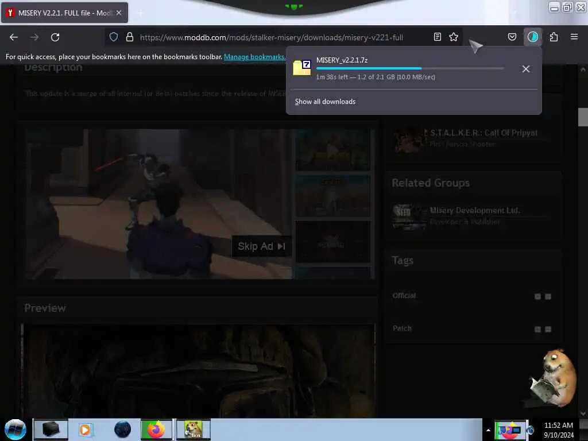This screenshot has height=441, width=588.
Task: Click the moddb.com URL address field
Action: click(x=271, y=37)
